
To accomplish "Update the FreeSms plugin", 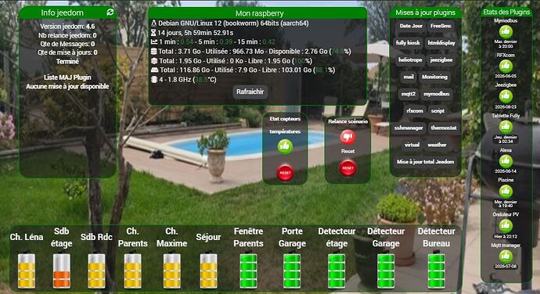I will coord(441,26).
